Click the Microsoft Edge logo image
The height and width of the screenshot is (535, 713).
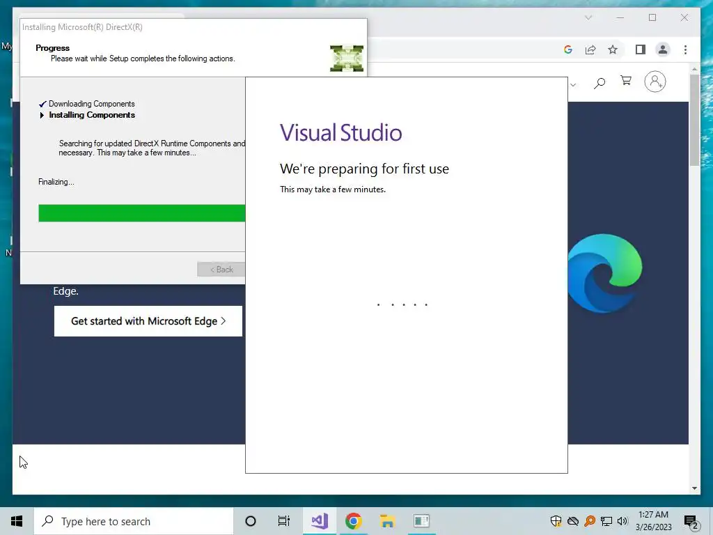point(605,273)
